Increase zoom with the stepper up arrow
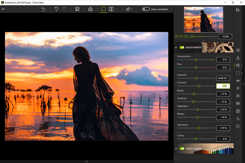This screenshot has width=245, height=163. click(x=231, y=35)
